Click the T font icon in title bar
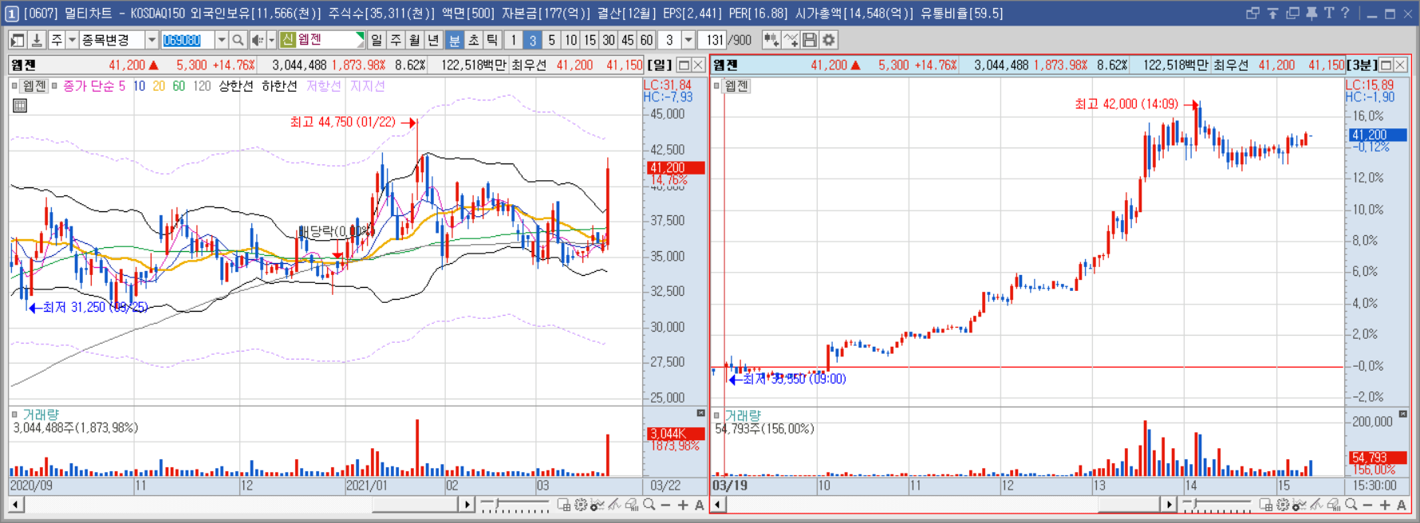The image size is (1420, 523). click(x=1329, y=14)
